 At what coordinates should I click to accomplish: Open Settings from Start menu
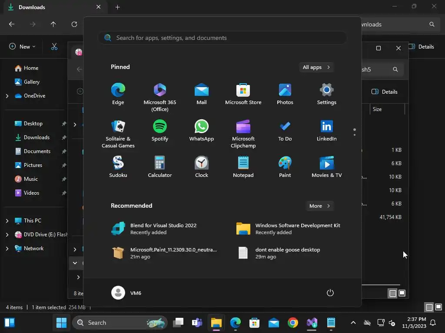(327, 94)
